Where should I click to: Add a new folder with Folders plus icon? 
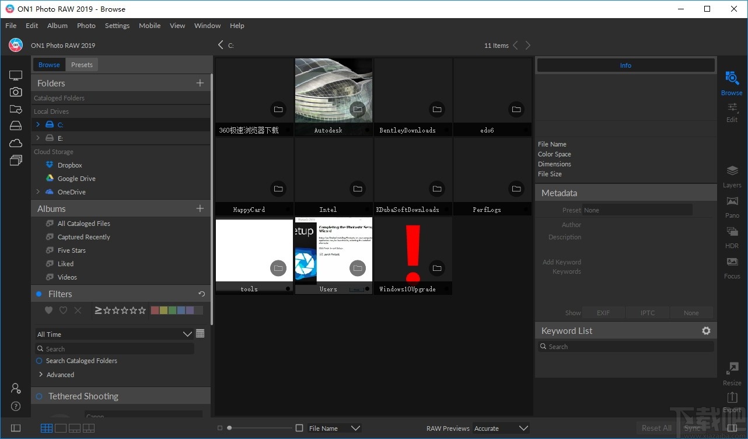click(200, 83)
